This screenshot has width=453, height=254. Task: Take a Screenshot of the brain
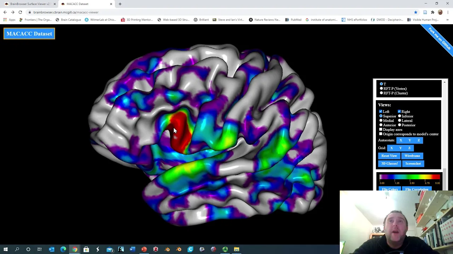[413, 164]
